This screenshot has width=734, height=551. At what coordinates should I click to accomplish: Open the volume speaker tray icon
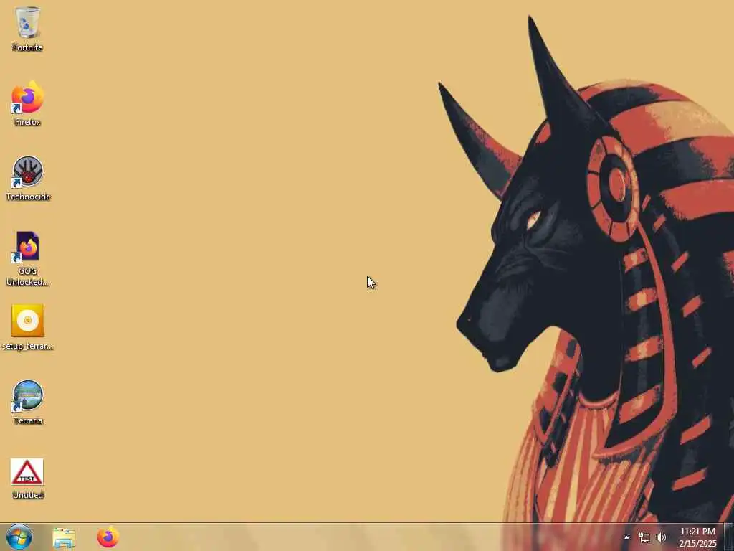coord(661,537)
